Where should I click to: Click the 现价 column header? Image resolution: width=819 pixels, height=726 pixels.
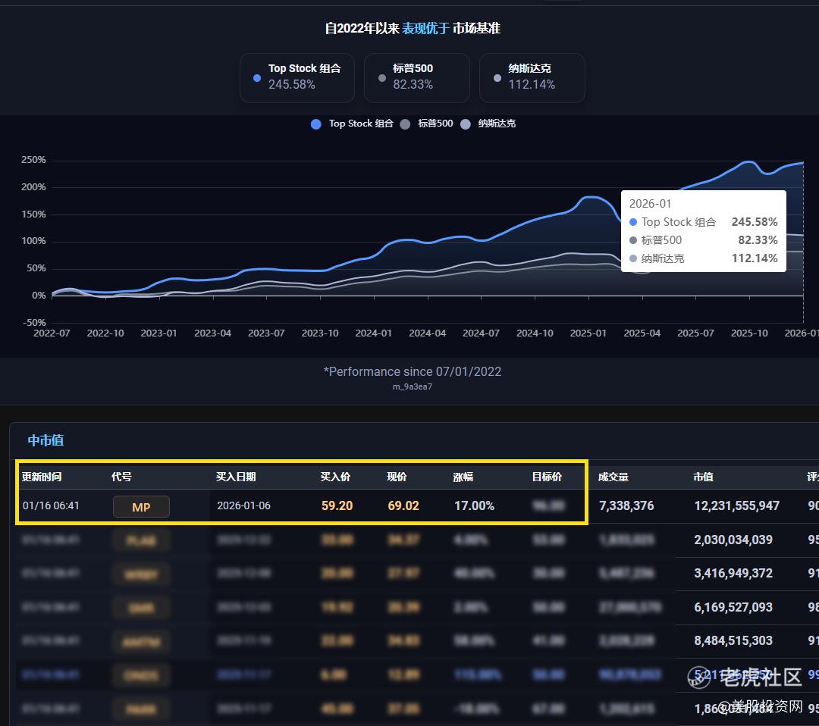coord(397,477)
